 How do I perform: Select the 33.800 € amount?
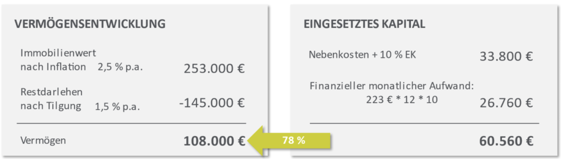[506, 56]
